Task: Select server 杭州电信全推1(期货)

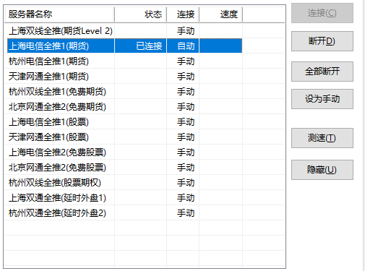Action: tap(48, 61)
